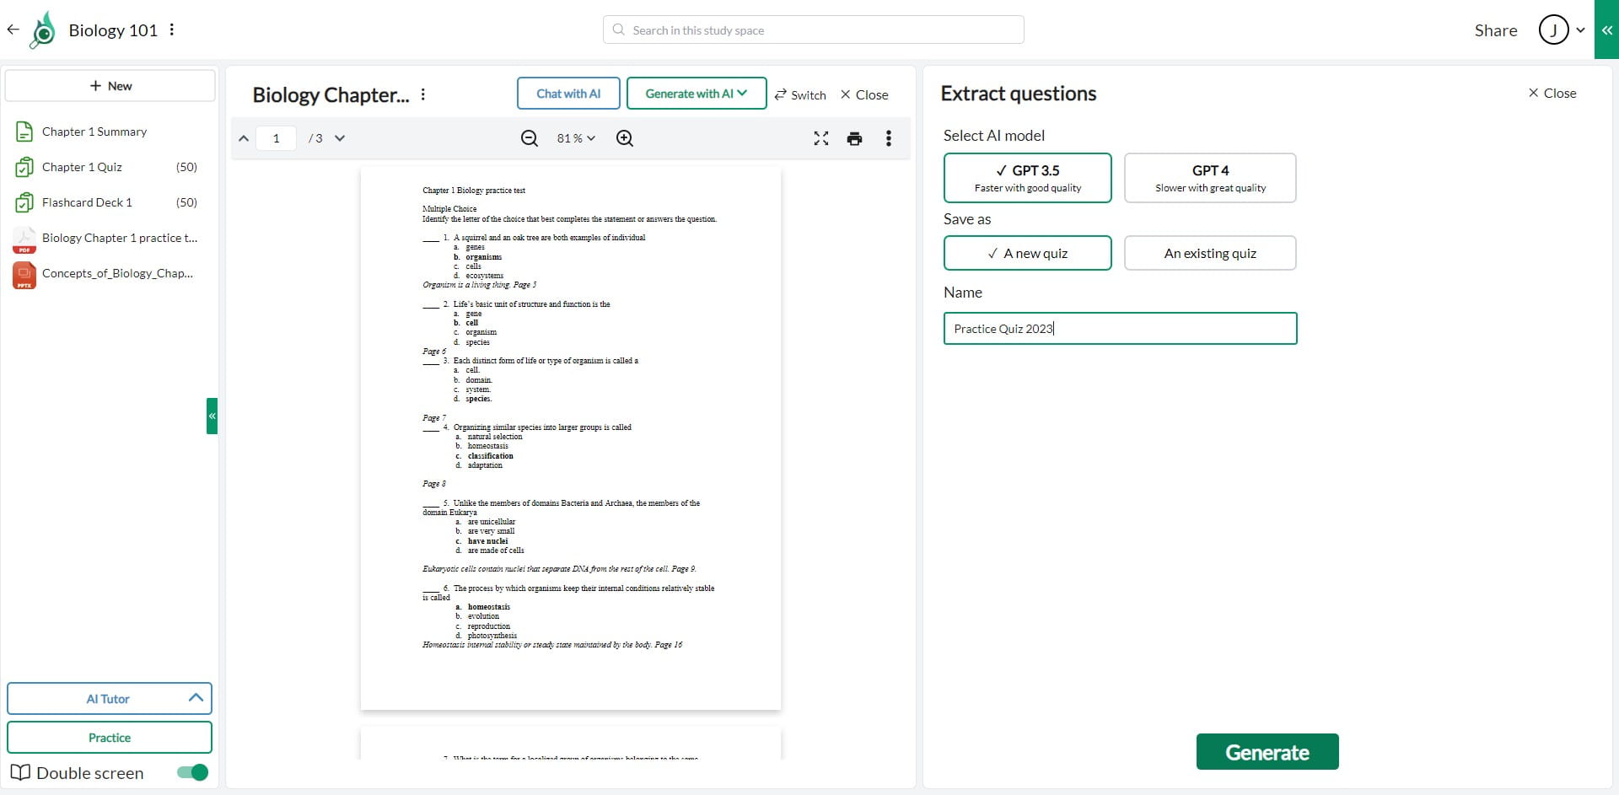Click Switch panels button
The height and width of the screenshot is (795, 1619).
tap(800, 94)
